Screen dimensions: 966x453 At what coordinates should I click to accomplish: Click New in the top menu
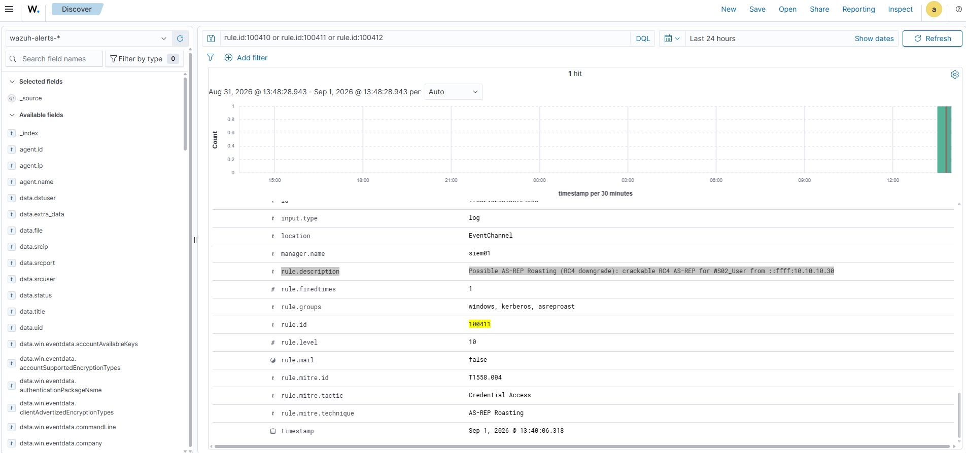pos(729,9)
